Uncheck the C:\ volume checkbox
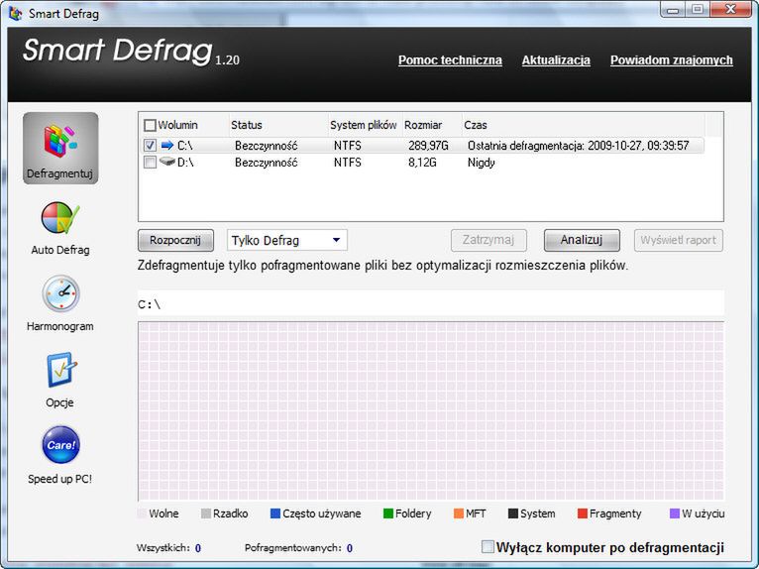 pyautogui.click(x=150, y=146)
